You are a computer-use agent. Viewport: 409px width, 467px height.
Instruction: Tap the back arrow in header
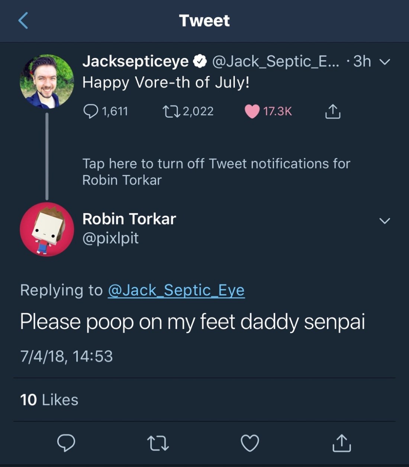click(23, 20)
